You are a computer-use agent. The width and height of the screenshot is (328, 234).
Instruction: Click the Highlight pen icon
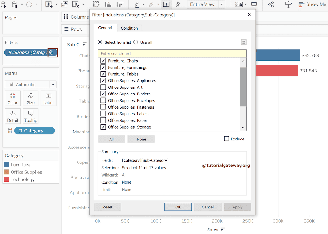[x=137, y=4]
